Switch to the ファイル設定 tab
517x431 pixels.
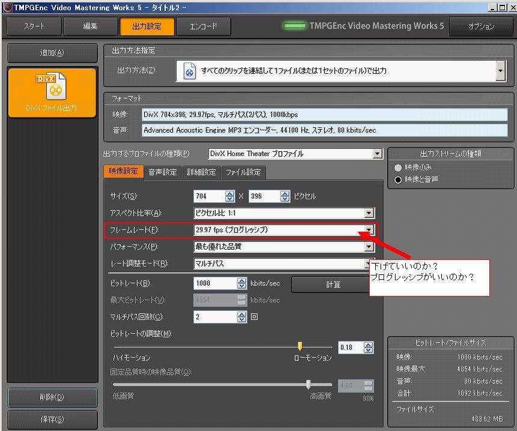pos(243,172)
